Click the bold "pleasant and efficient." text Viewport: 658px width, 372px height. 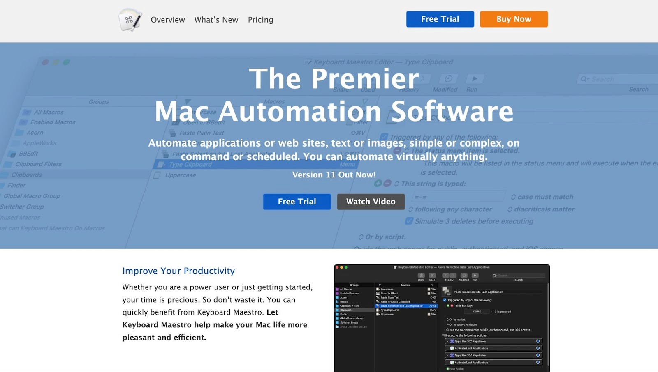(x=164, y=338)
